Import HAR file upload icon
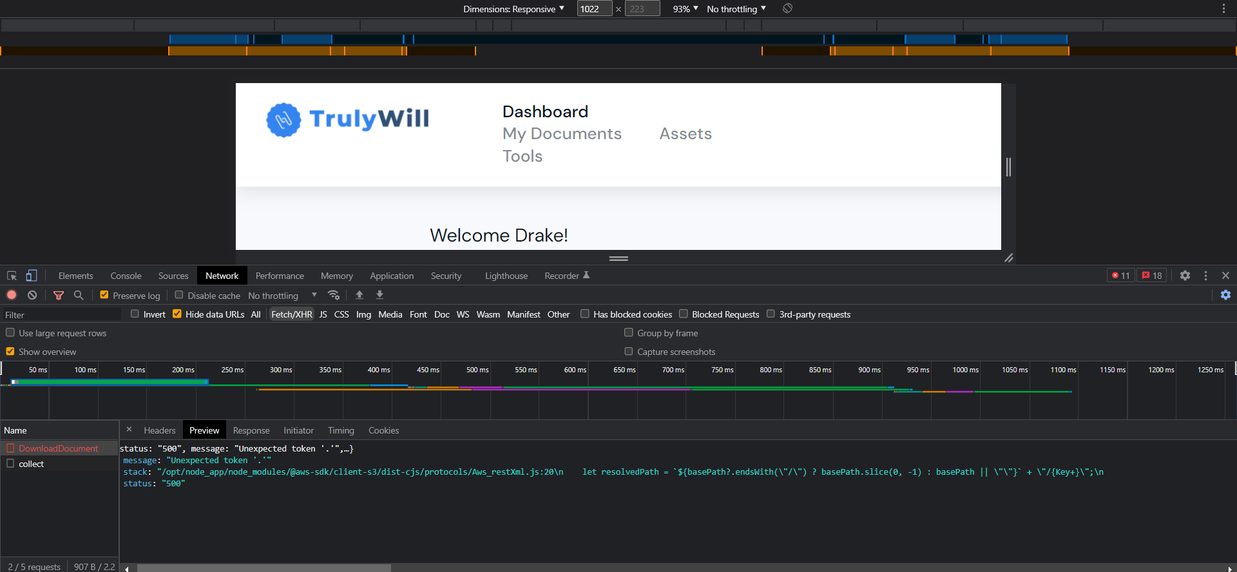The height and width of the screenshot is (572, 1237). click(360, 295)
